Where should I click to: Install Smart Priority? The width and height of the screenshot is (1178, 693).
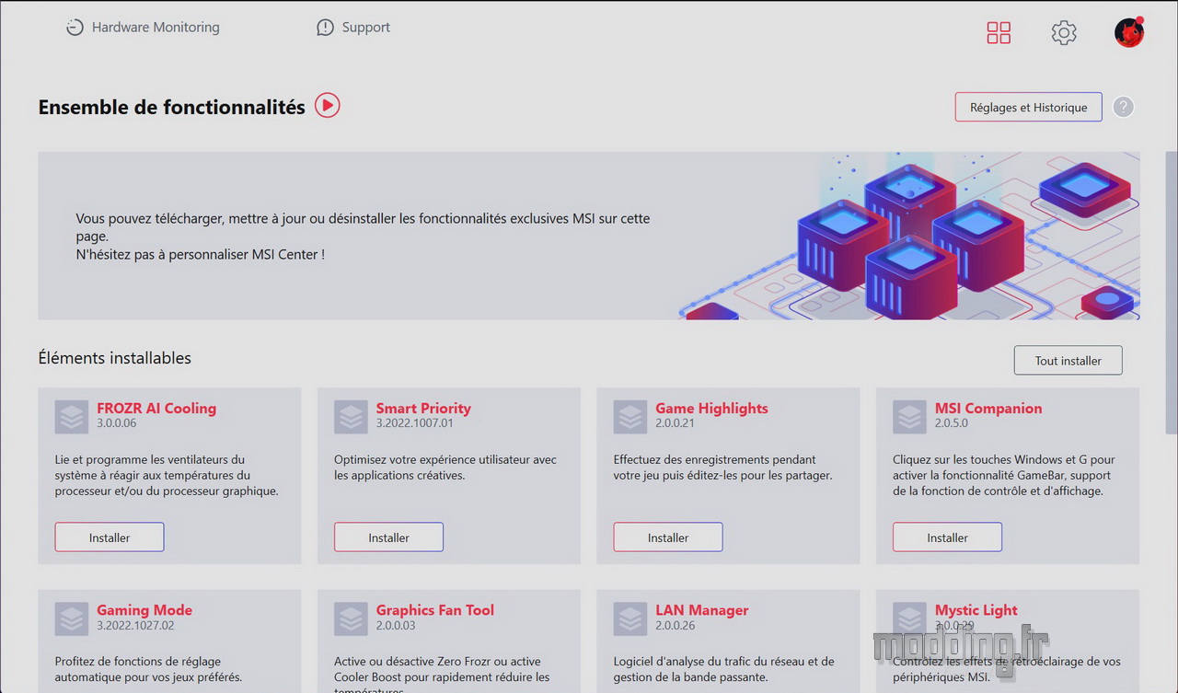388,537
